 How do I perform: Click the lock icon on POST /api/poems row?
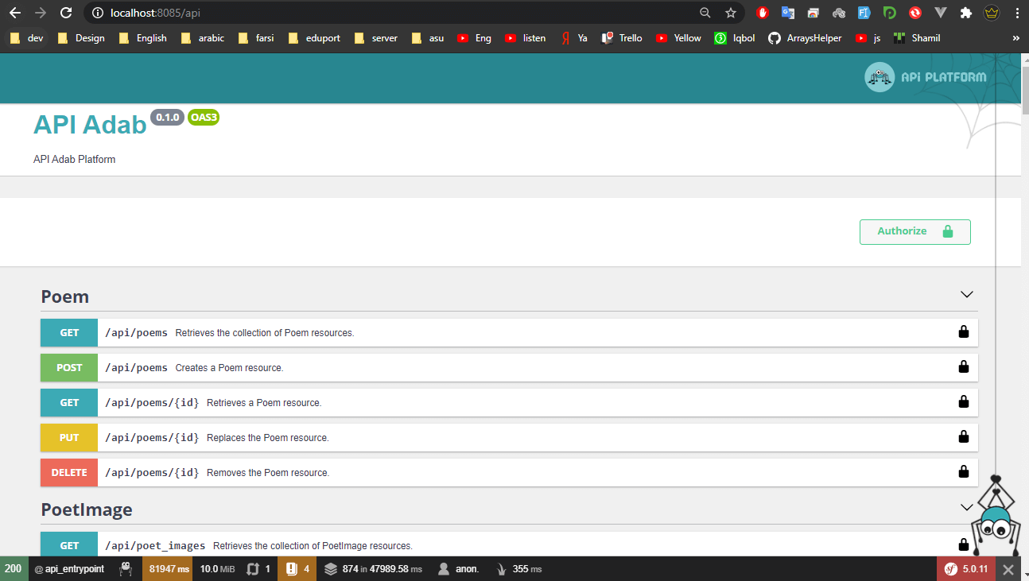pos(963,367)
